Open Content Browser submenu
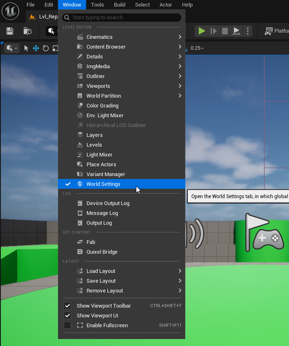The image size is (289, 346). tap(122, 47)
